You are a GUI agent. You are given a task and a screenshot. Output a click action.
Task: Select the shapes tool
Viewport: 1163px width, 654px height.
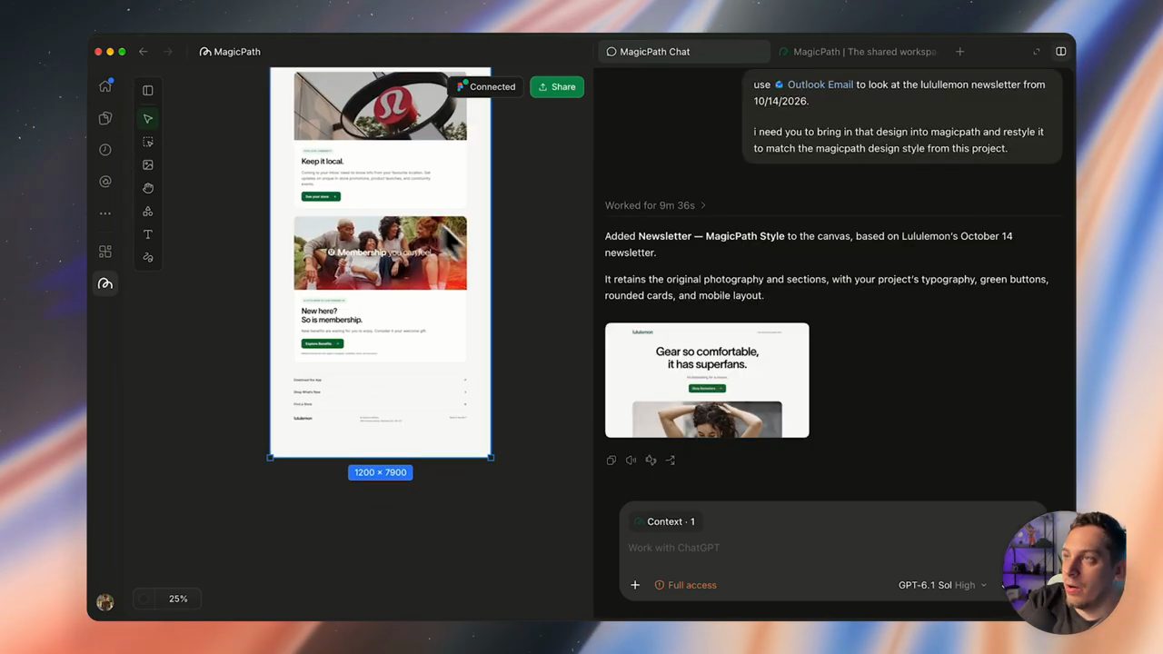tap(148, 212)
